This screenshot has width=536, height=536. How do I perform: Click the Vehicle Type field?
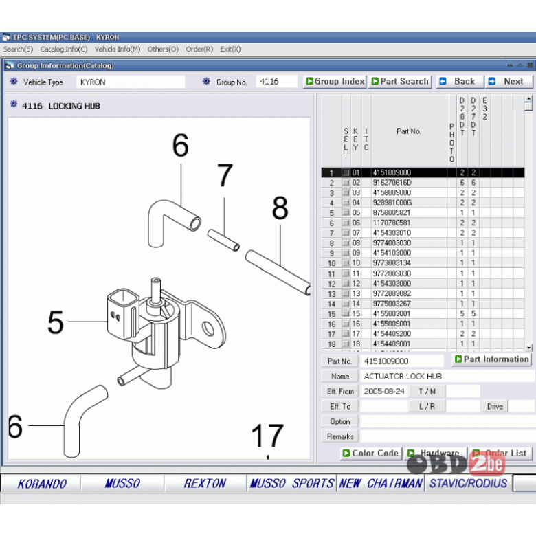[x=131, y=82]
